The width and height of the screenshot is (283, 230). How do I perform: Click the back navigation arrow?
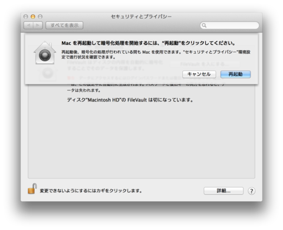click(29, 25)
